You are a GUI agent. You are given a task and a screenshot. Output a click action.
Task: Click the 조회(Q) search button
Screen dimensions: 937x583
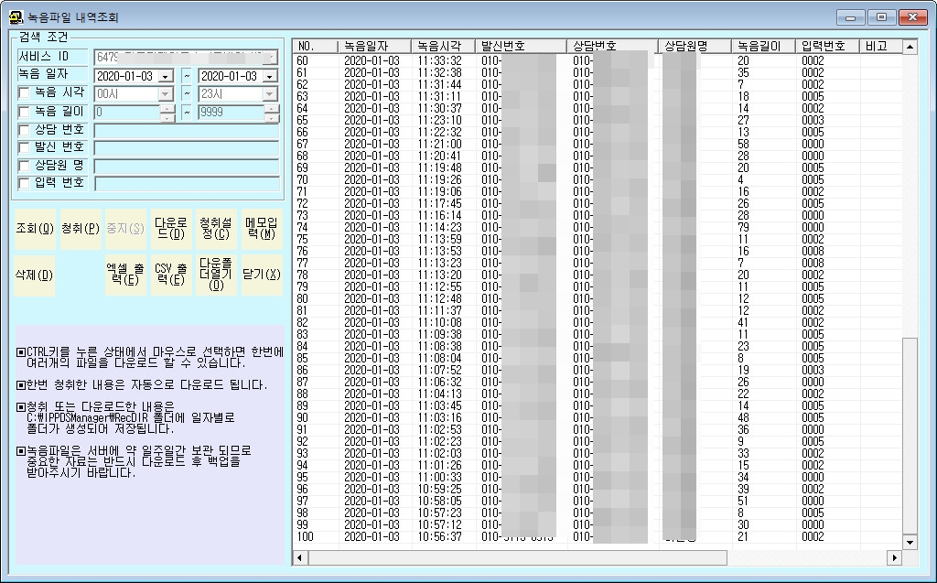pyautogui.click(x=35, y=229)
